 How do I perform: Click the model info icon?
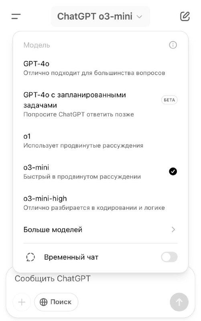tap(173, 45)
